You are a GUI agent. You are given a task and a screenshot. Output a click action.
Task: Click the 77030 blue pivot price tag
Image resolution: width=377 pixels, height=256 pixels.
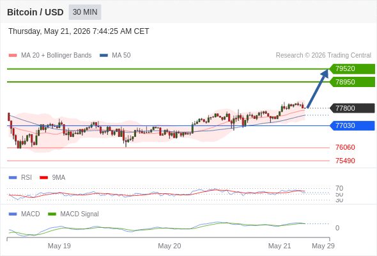coord(352,125)
